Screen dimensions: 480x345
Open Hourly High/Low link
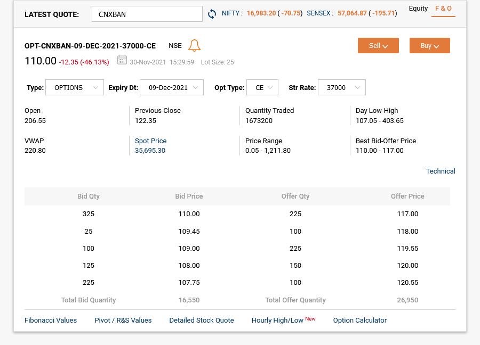click(x=277, y=321)
